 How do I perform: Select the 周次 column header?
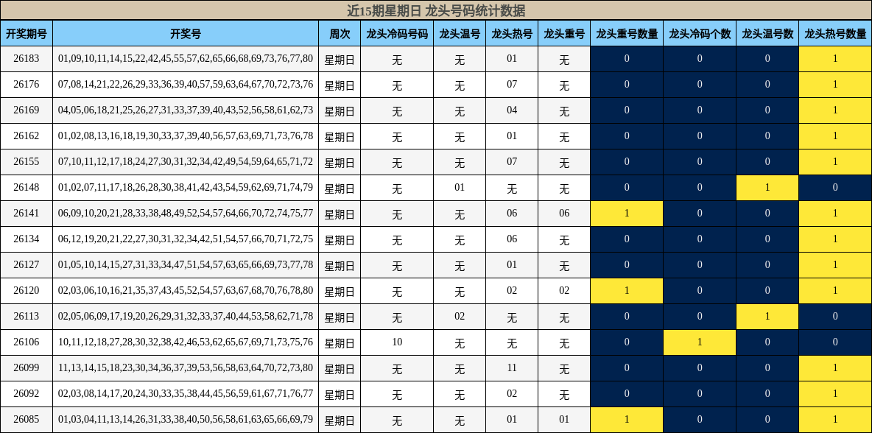340,33
